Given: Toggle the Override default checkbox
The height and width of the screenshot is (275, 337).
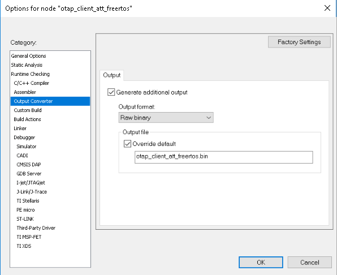Looking at the screenshot, I should [127, 144].
